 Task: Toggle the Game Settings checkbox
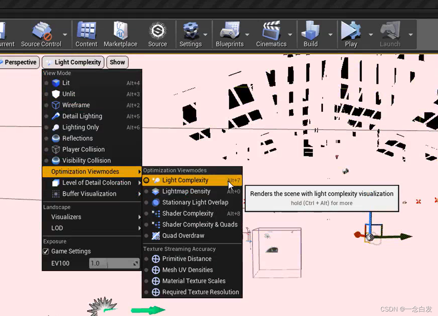pos(46,251)
